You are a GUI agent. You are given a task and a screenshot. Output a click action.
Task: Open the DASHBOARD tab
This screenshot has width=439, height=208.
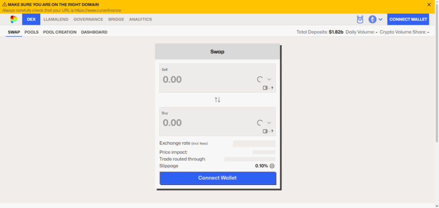[x=94, y=32]
